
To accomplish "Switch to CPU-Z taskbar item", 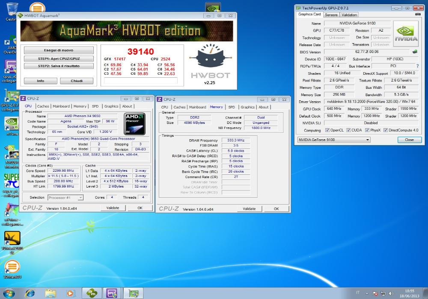I will pos(112,293).
